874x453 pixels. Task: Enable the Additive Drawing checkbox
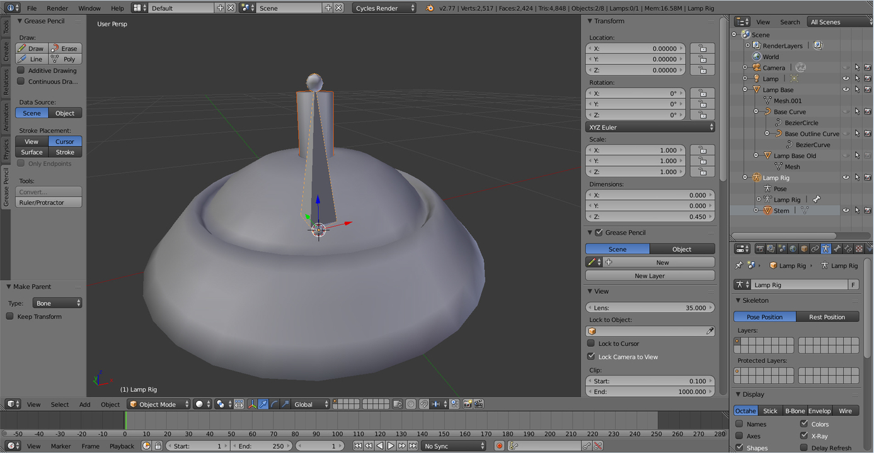tap(21, 70)
